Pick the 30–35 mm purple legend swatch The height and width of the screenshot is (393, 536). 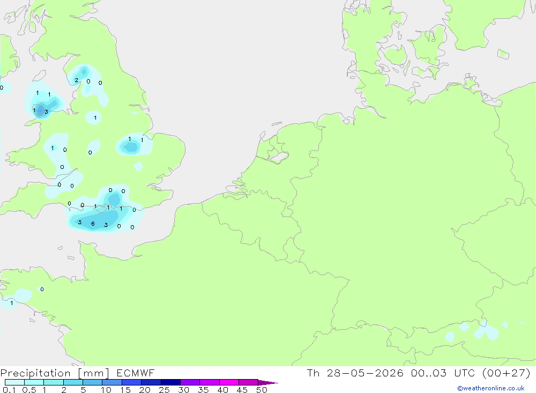click(x=190, y=382)
